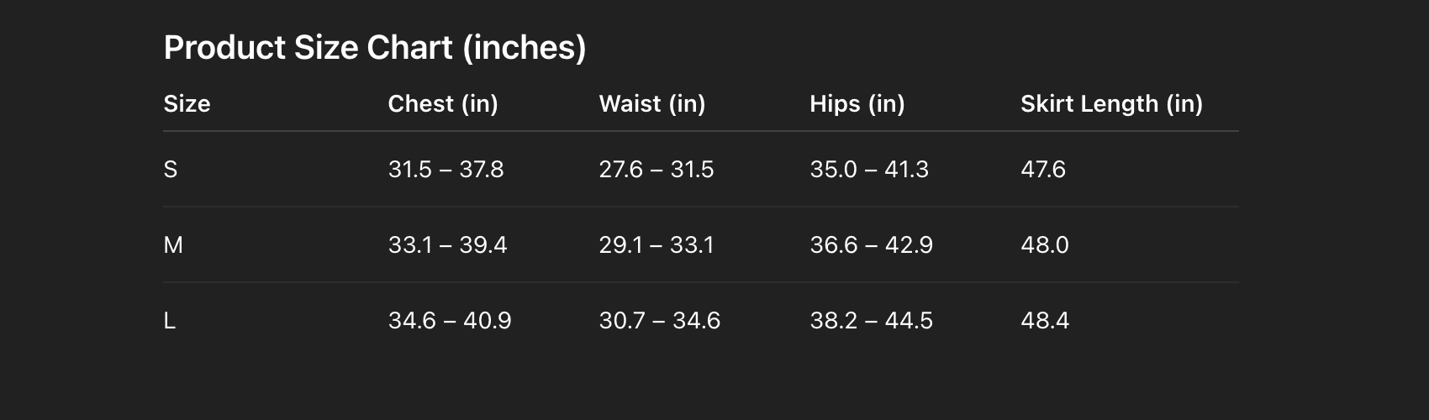
Task: Click skirt length value 47.6
Action: pyautogui.click(x=1043, y=170)
